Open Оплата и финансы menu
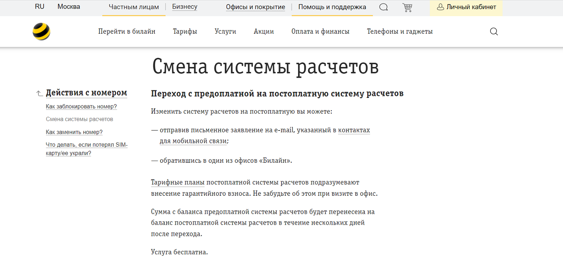This screenshot has height=261, width=563. coord(321,31)
